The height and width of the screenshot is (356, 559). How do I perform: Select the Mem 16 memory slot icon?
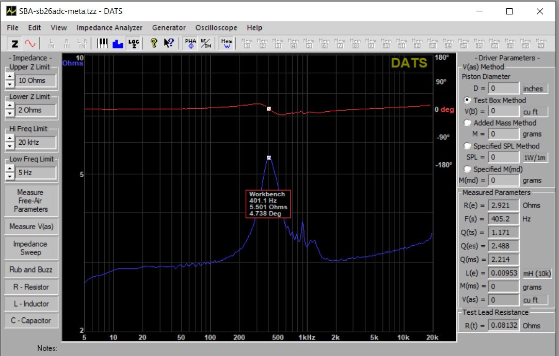pyautogui.click(x=479, y=43)
